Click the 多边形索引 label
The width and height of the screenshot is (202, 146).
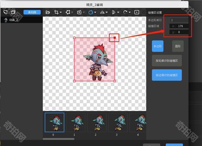pos(155,20)
